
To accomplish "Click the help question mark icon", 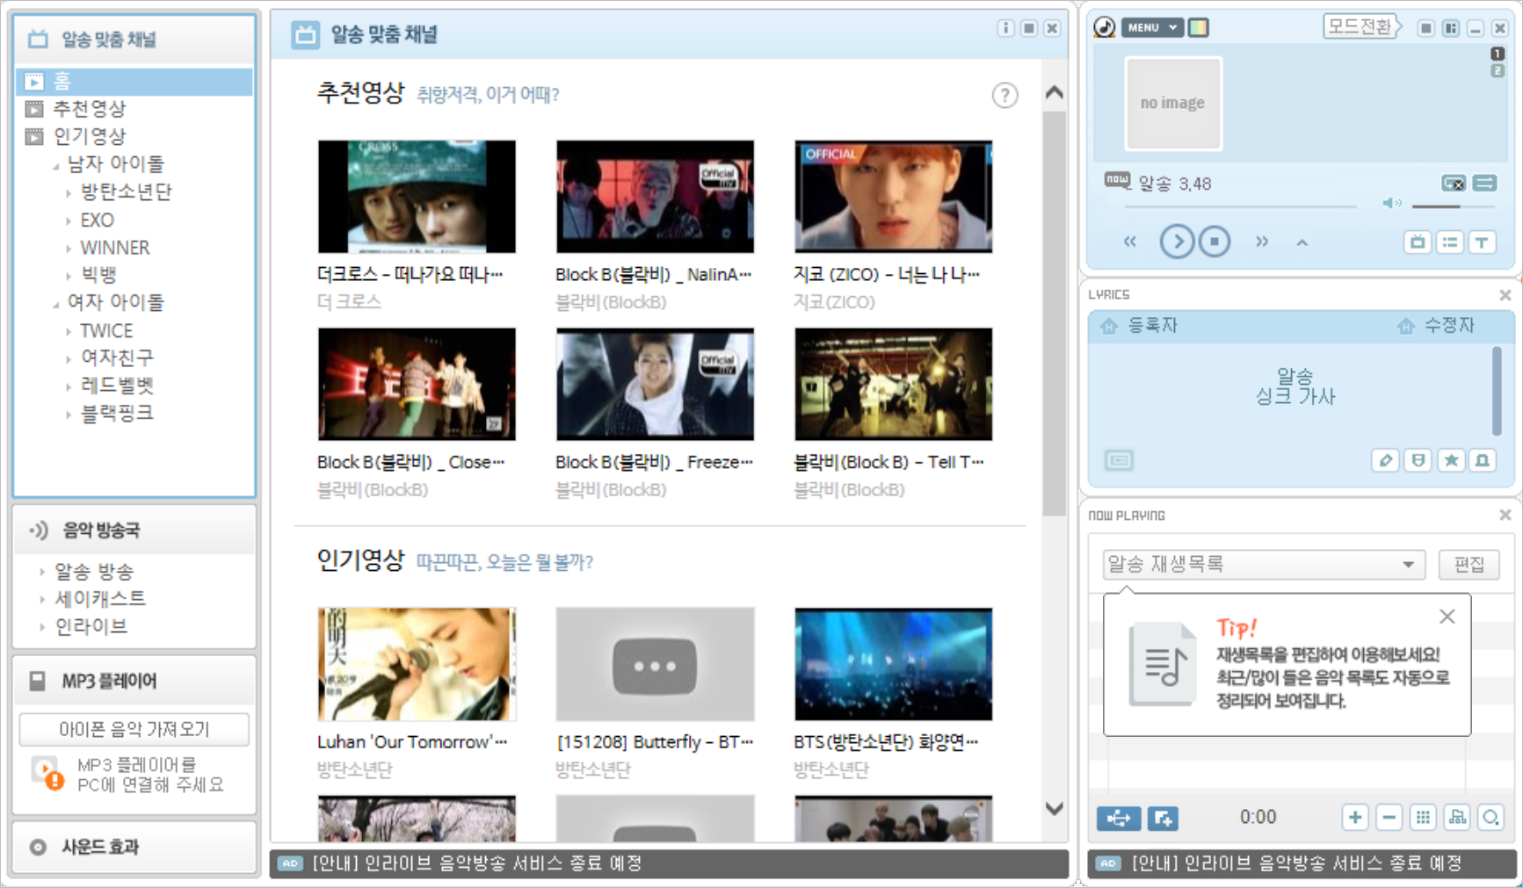I will tap(1004, 95).
